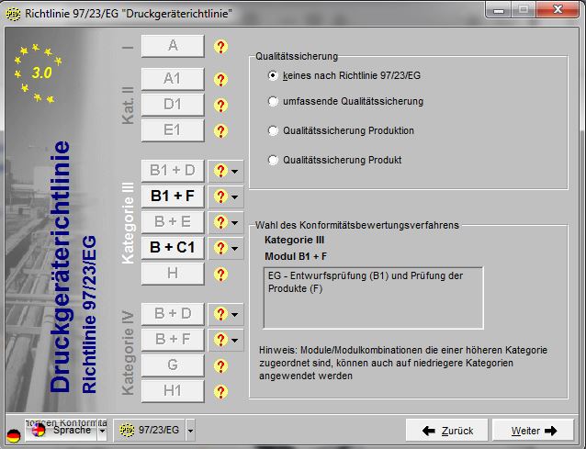The image size is (586, 449).
Task: Select module combination B + C1
Action: [173, 248]
